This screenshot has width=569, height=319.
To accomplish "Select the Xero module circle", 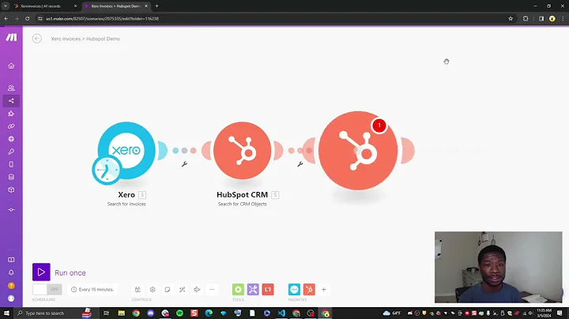I will [126, 150].
